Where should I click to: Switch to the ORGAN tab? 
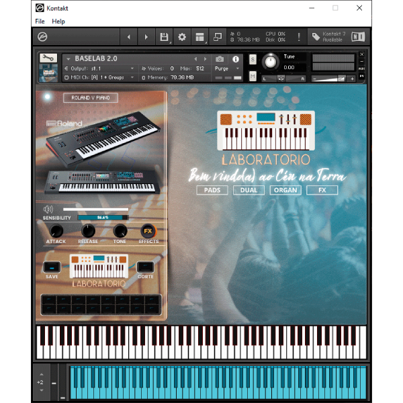point(285,190)
